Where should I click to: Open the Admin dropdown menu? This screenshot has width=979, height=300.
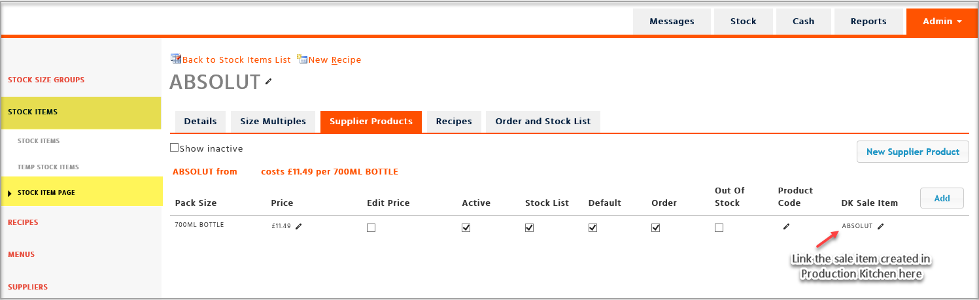tap(942, 22)
